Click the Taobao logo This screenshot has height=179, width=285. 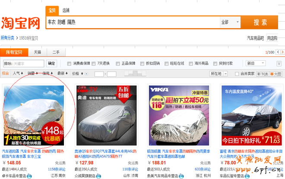point(20,22)
